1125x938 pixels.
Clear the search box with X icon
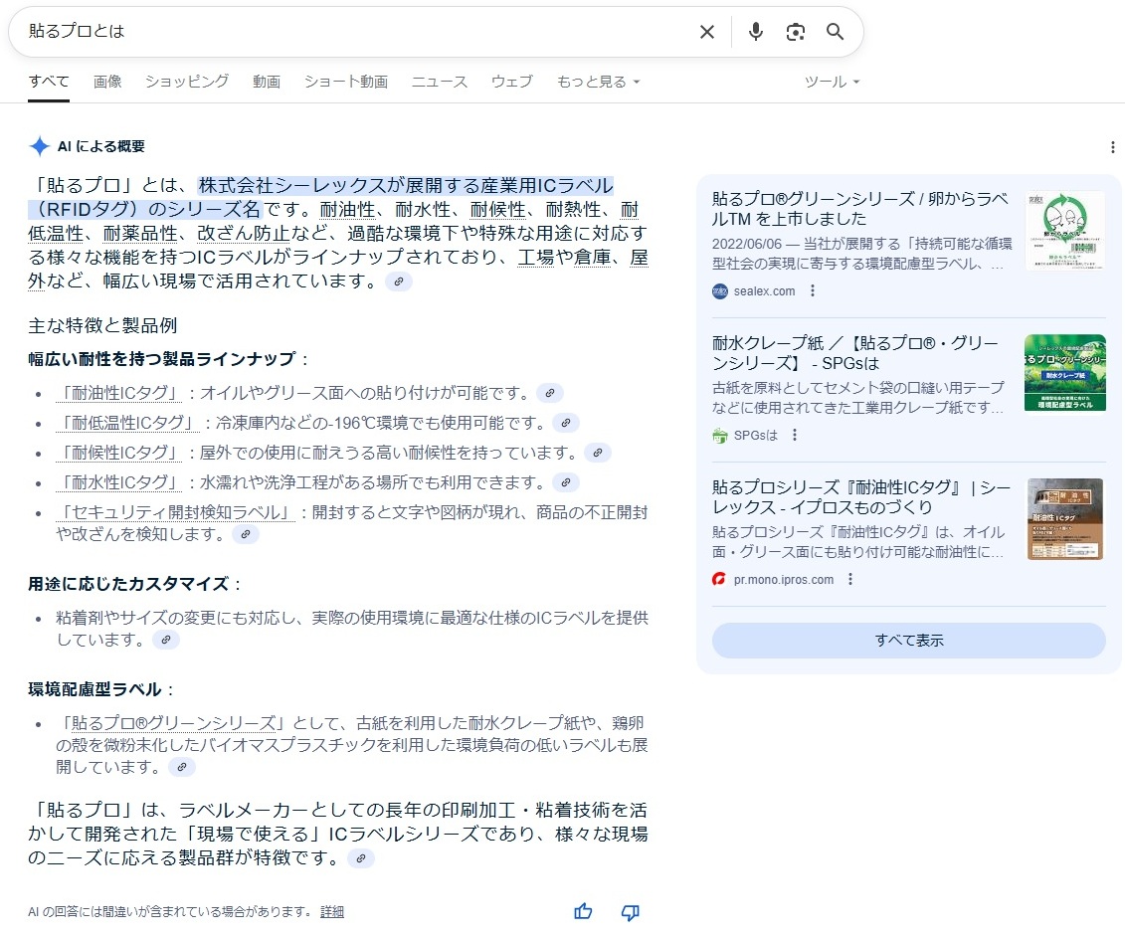coord(706,32)
